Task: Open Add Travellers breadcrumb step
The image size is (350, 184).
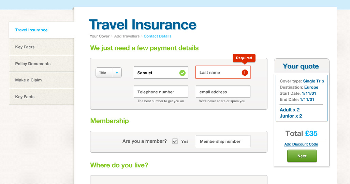Action: tap(127, 36)
